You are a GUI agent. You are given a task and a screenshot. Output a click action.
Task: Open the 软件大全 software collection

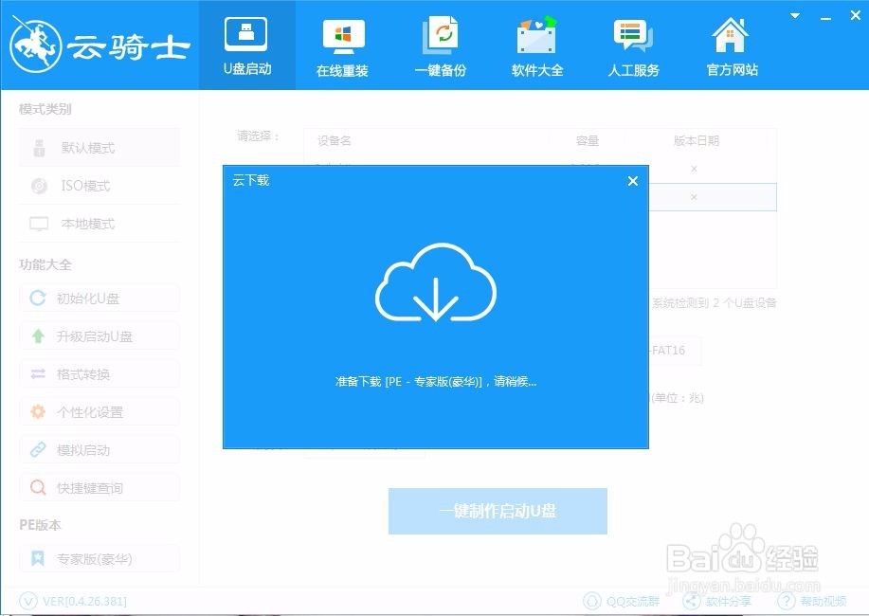(x=536, y=44)
